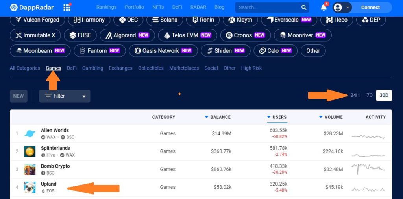403x199 pixels.
Task: Select the Immutable X chain pill
Action: pyautogui.click(x=35, y=35)
